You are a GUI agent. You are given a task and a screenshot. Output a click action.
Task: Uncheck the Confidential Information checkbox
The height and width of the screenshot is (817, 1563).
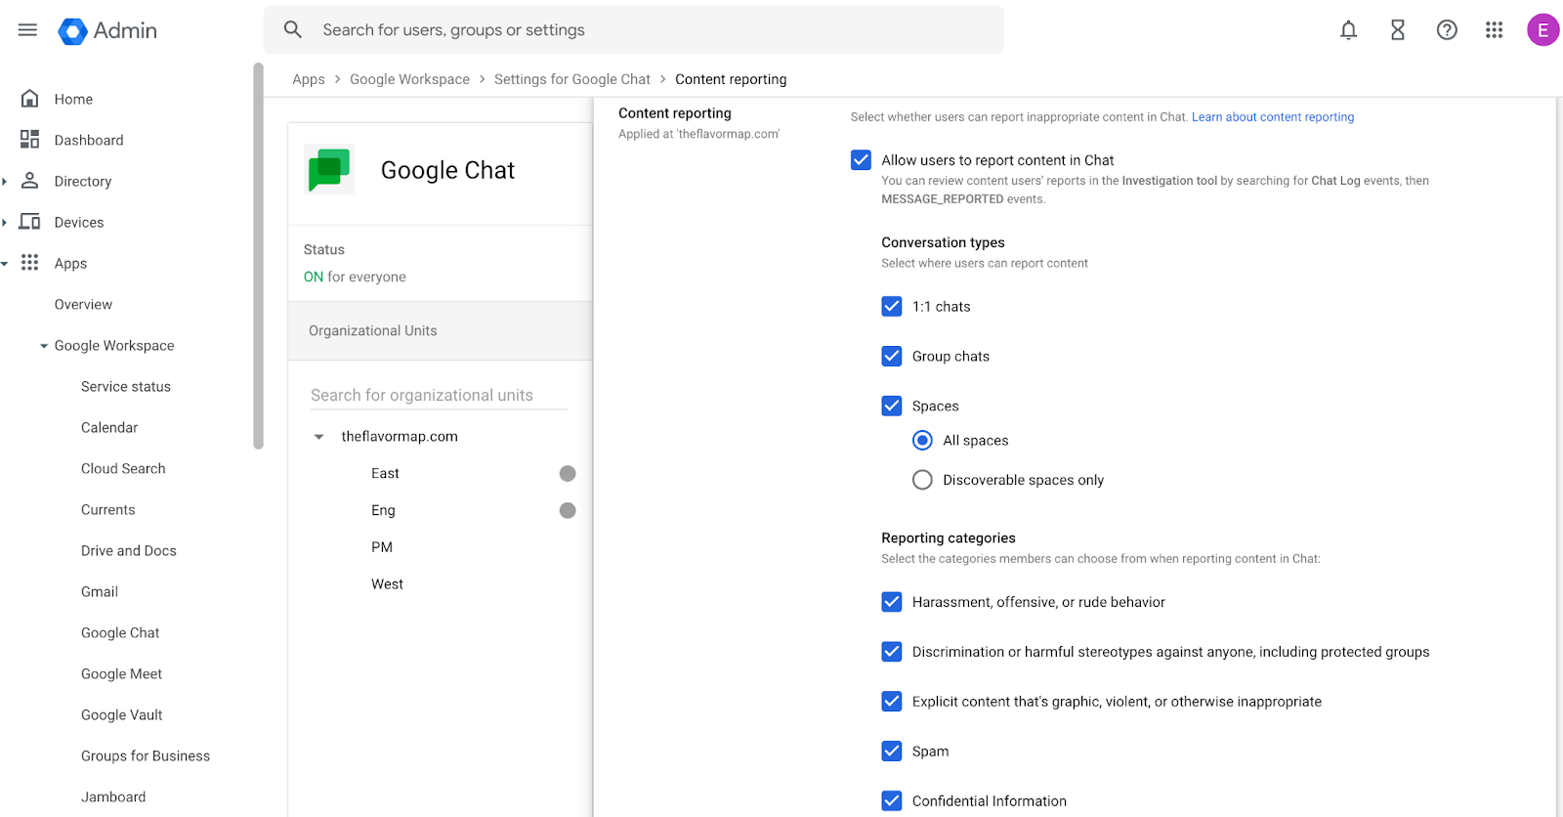coord(892,801)
